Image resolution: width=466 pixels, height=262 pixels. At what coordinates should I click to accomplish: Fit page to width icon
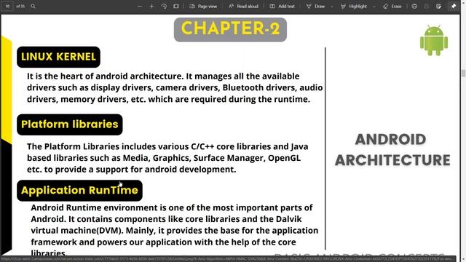176,7
